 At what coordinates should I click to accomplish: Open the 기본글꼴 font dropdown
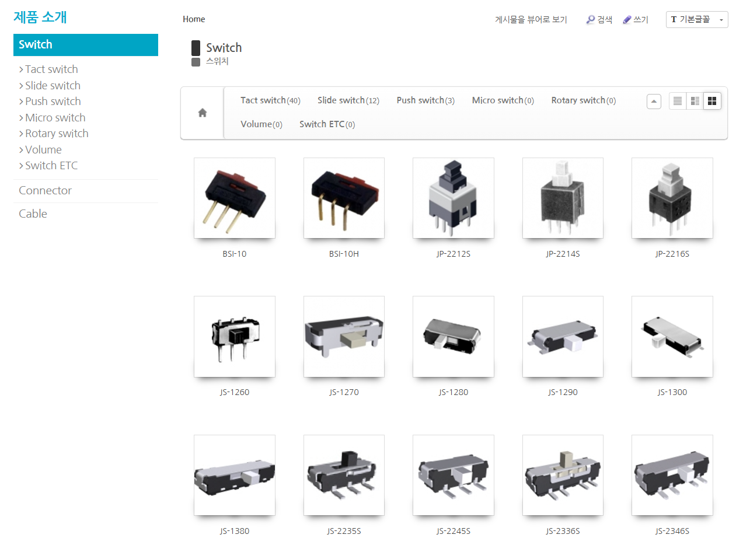coord(697,19)
